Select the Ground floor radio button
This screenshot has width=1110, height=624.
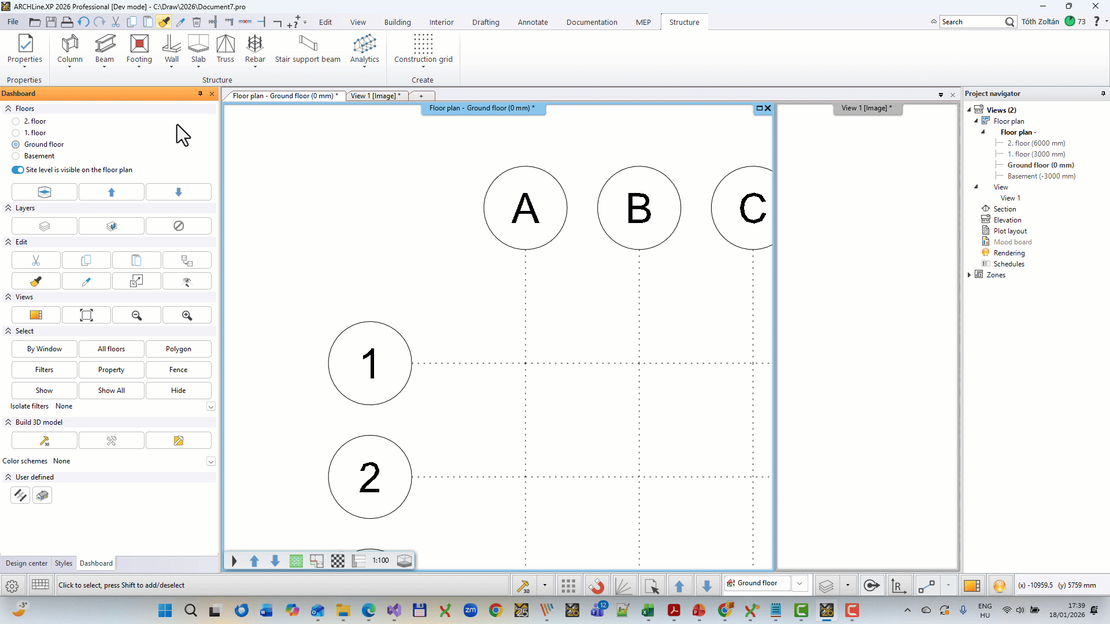[15, 144]
